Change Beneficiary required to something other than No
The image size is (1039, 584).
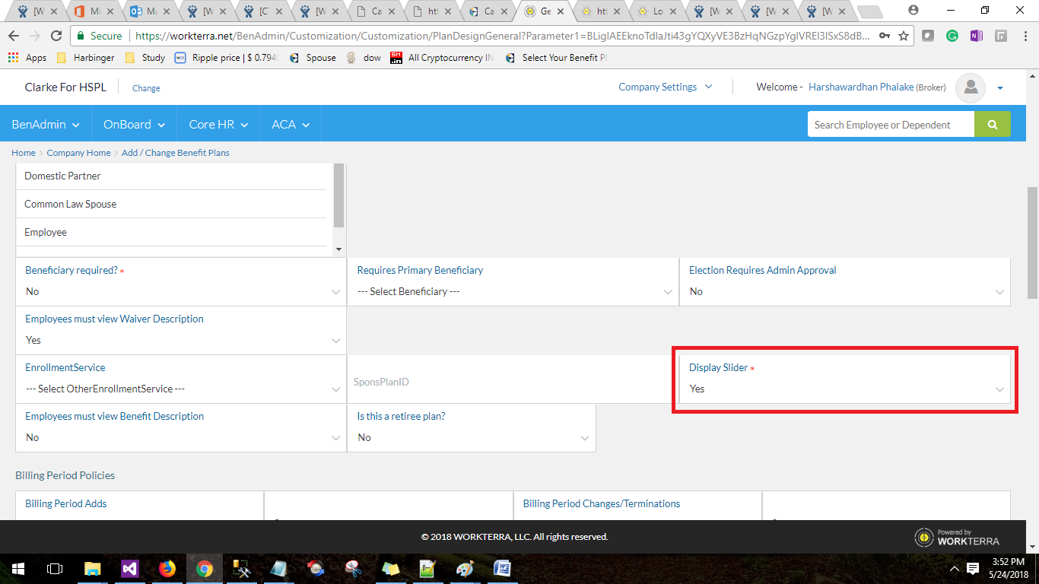(x=181, y=291)
